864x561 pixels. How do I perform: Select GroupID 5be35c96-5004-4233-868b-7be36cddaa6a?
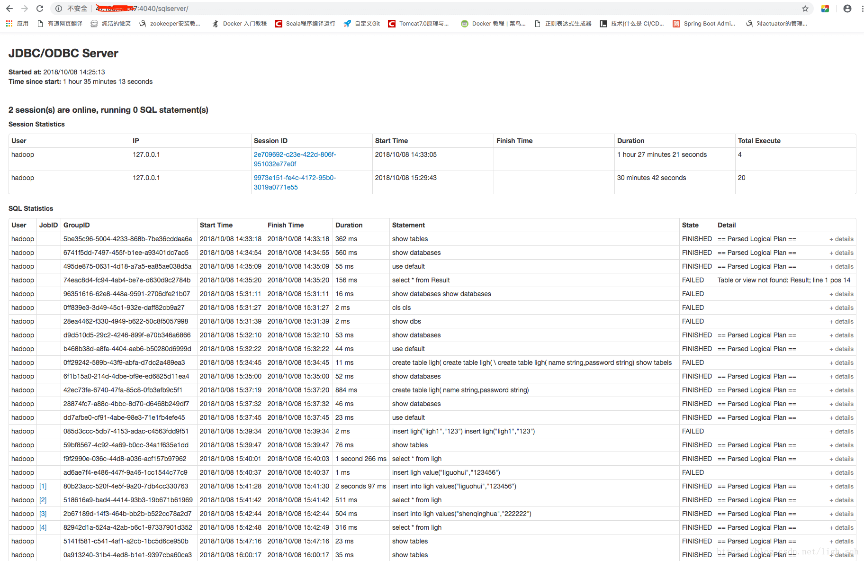(128, 239)
